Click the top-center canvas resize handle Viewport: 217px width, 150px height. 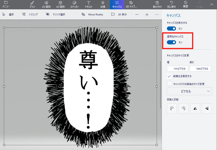coord(80,28)
